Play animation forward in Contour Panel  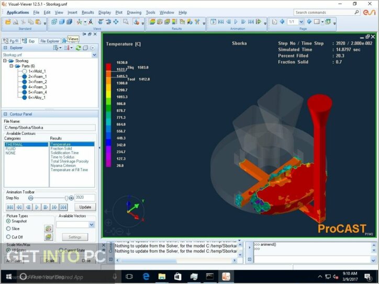click(37, 207)
